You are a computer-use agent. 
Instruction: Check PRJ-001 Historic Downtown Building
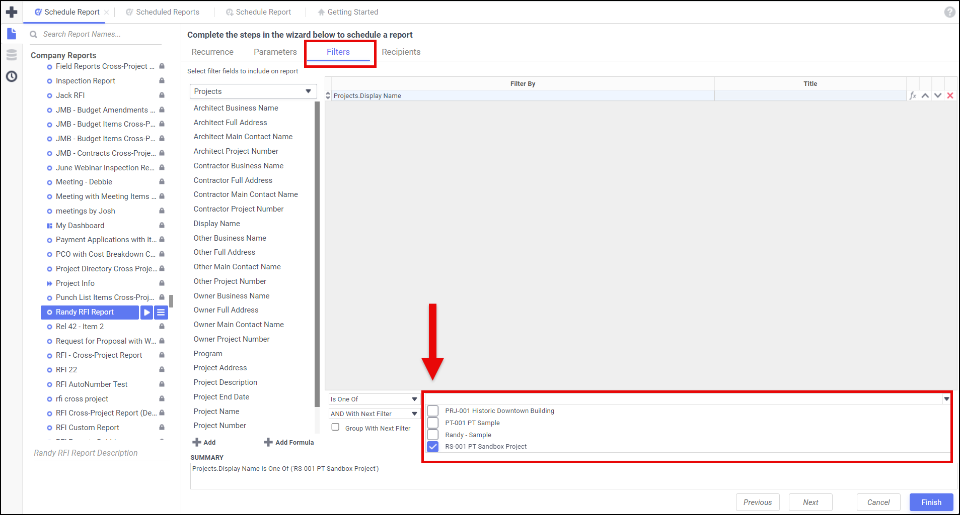433,410
